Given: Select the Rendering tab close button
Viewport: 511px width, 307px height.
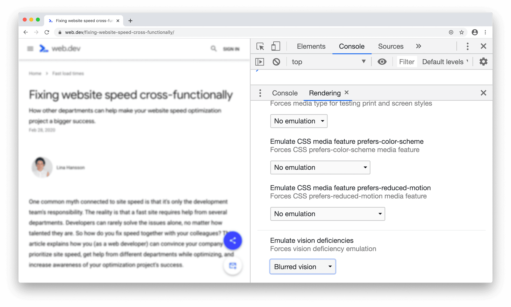Looking at the screenshot, I should coord(347,93).
